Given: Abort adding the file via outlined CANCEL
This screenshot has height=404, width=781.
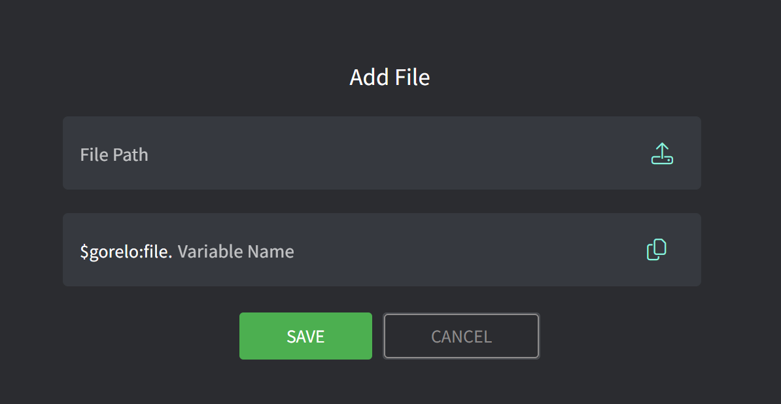Looking at the screenshot, I should pos(461,336).
